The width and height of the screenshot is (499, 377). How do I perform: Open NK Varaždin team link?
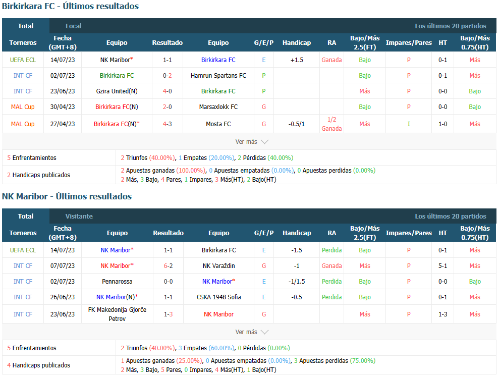pos(218,265)
